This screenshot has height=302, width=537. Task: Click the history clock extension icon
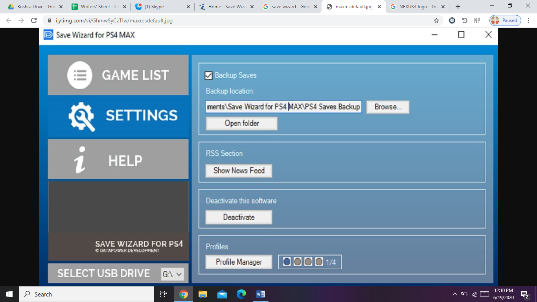click(x=464, y=20)
